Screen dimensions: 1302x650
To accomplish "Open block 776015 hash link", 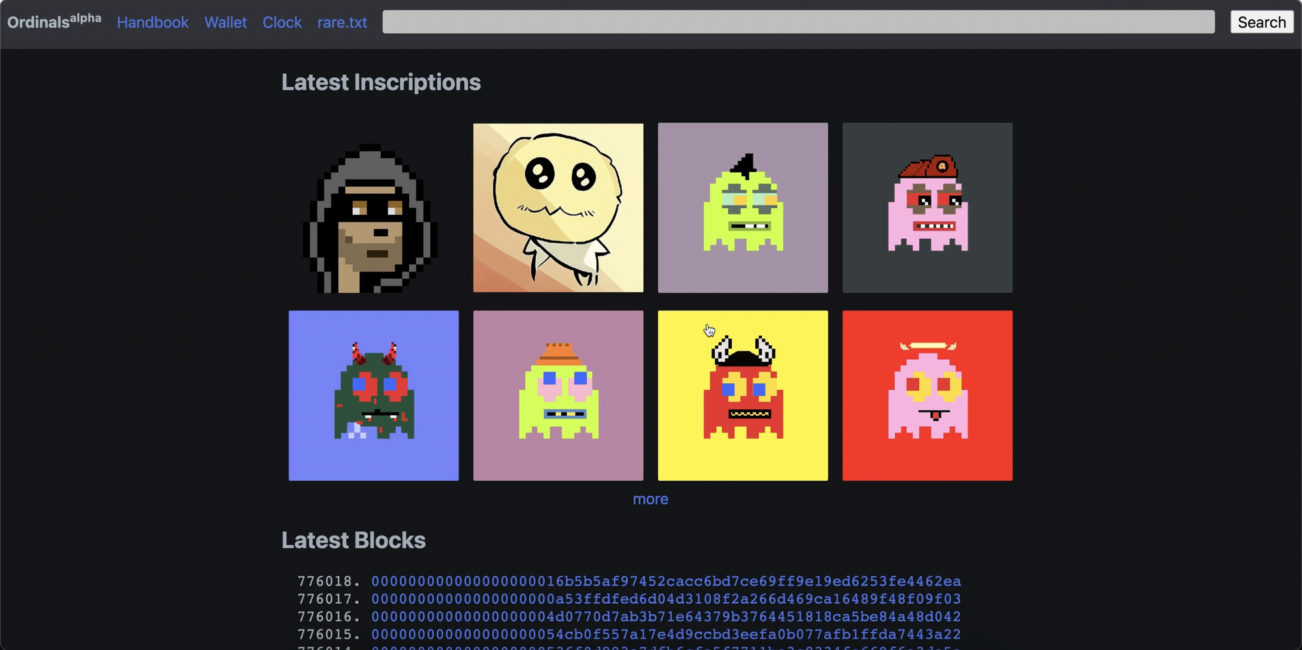I will (x=666, y=634).
